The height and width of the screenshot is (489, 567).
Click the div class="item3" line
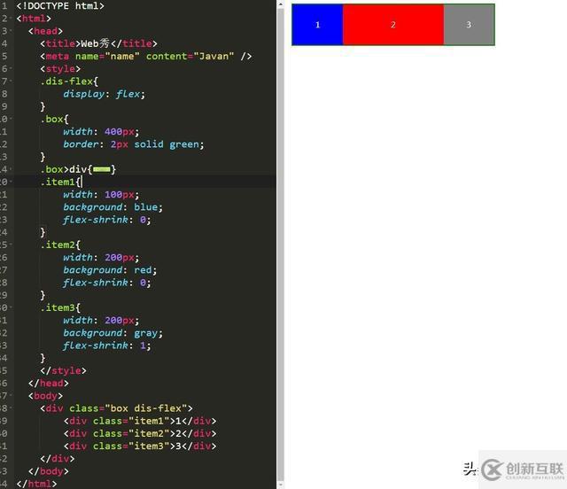[140, 446]
